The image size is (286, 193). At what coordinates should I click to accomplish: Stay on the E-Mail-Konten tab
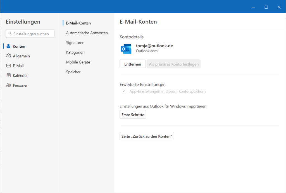[x=78, y=23]
